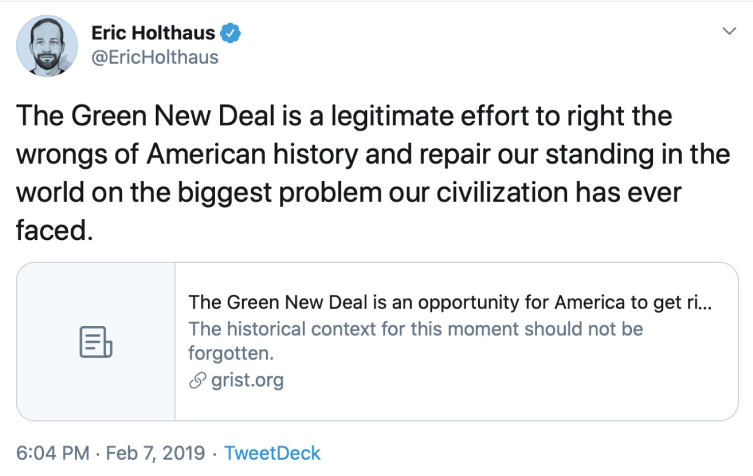Click the article description about historical context

click(x=415, y=329)
